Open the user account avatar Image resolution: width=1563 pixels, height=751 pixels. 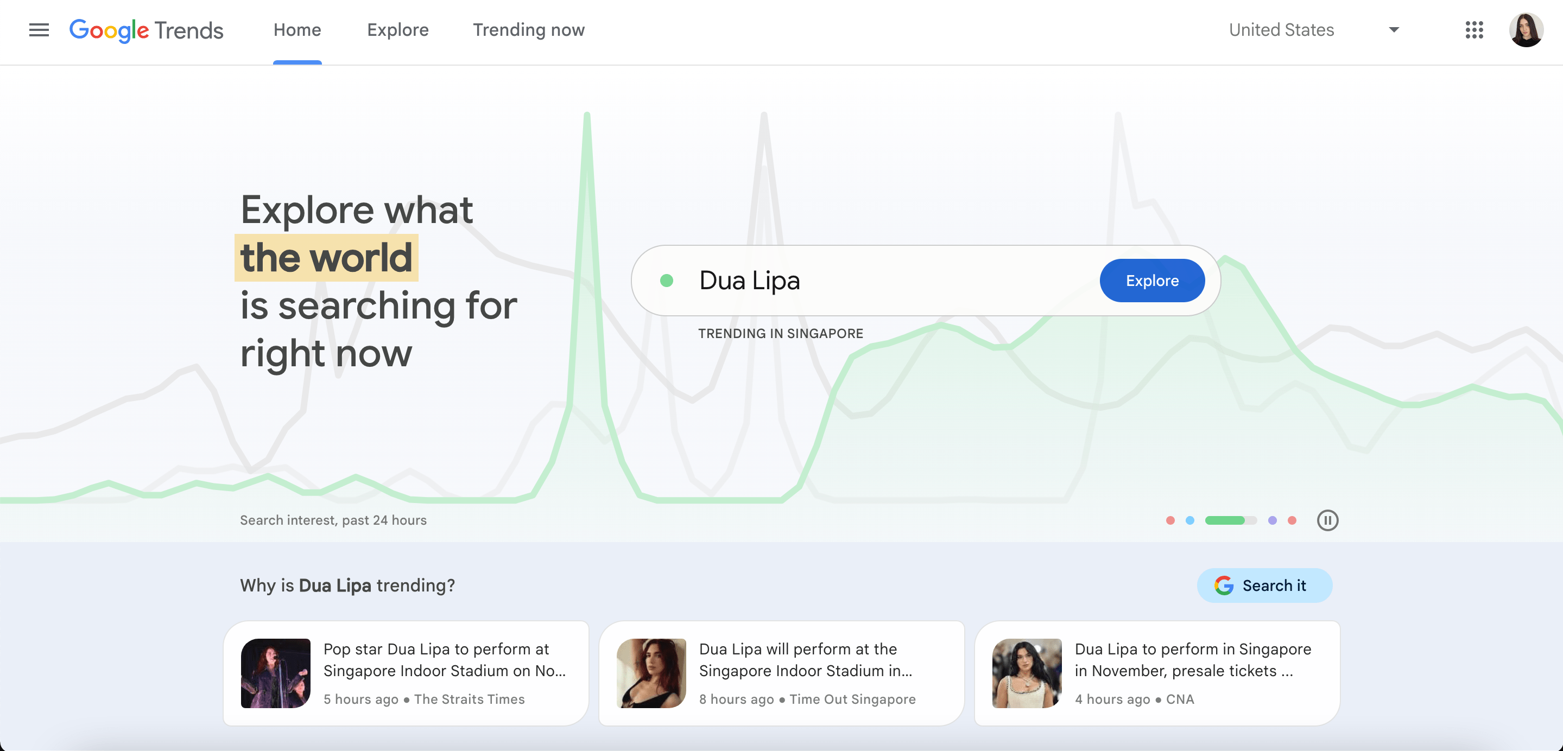[x=1526, y=30]
